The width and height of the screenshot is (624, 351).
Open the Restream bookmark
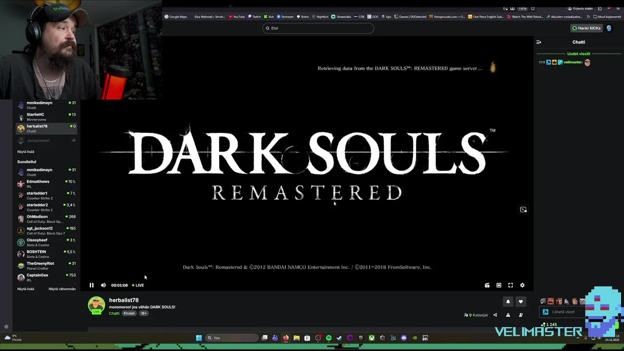pos(285,17)
